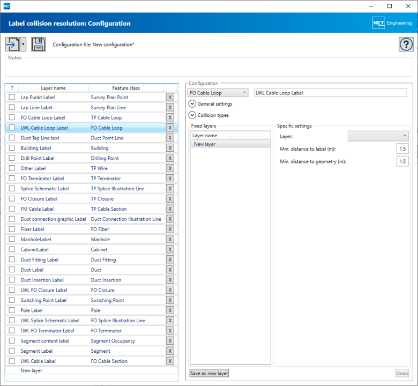The width and height of the screenshot is (418, 386).
Task: Expand General settings section
Action: pyautogui.click(x=192, y=103)
